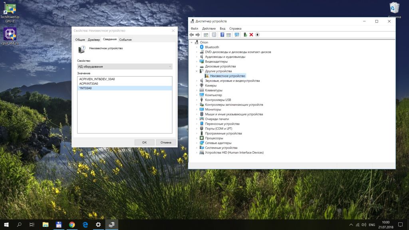Open Settings gear in the taskbar
The height and width of the screenshot is (230, 409).
point(98,224)
